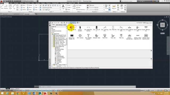The height and width of the screenshot is (95, 170).
Task: Click the Autodesk Seek design content link
Action: 144,23
